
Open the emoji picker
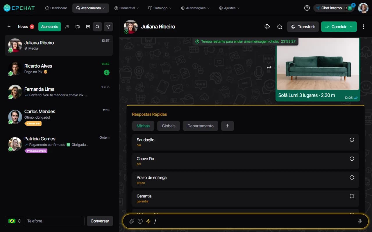click(x=140, y=221)
